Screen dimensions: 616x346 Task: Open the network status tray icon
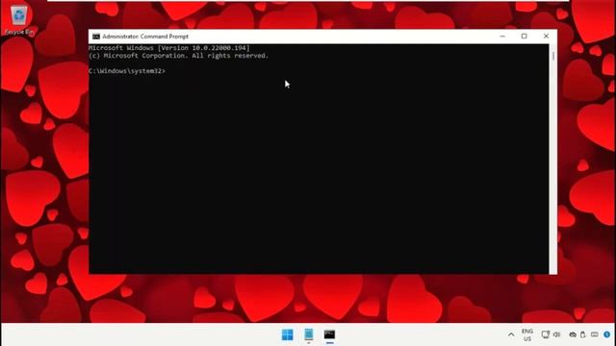(546, 334)
